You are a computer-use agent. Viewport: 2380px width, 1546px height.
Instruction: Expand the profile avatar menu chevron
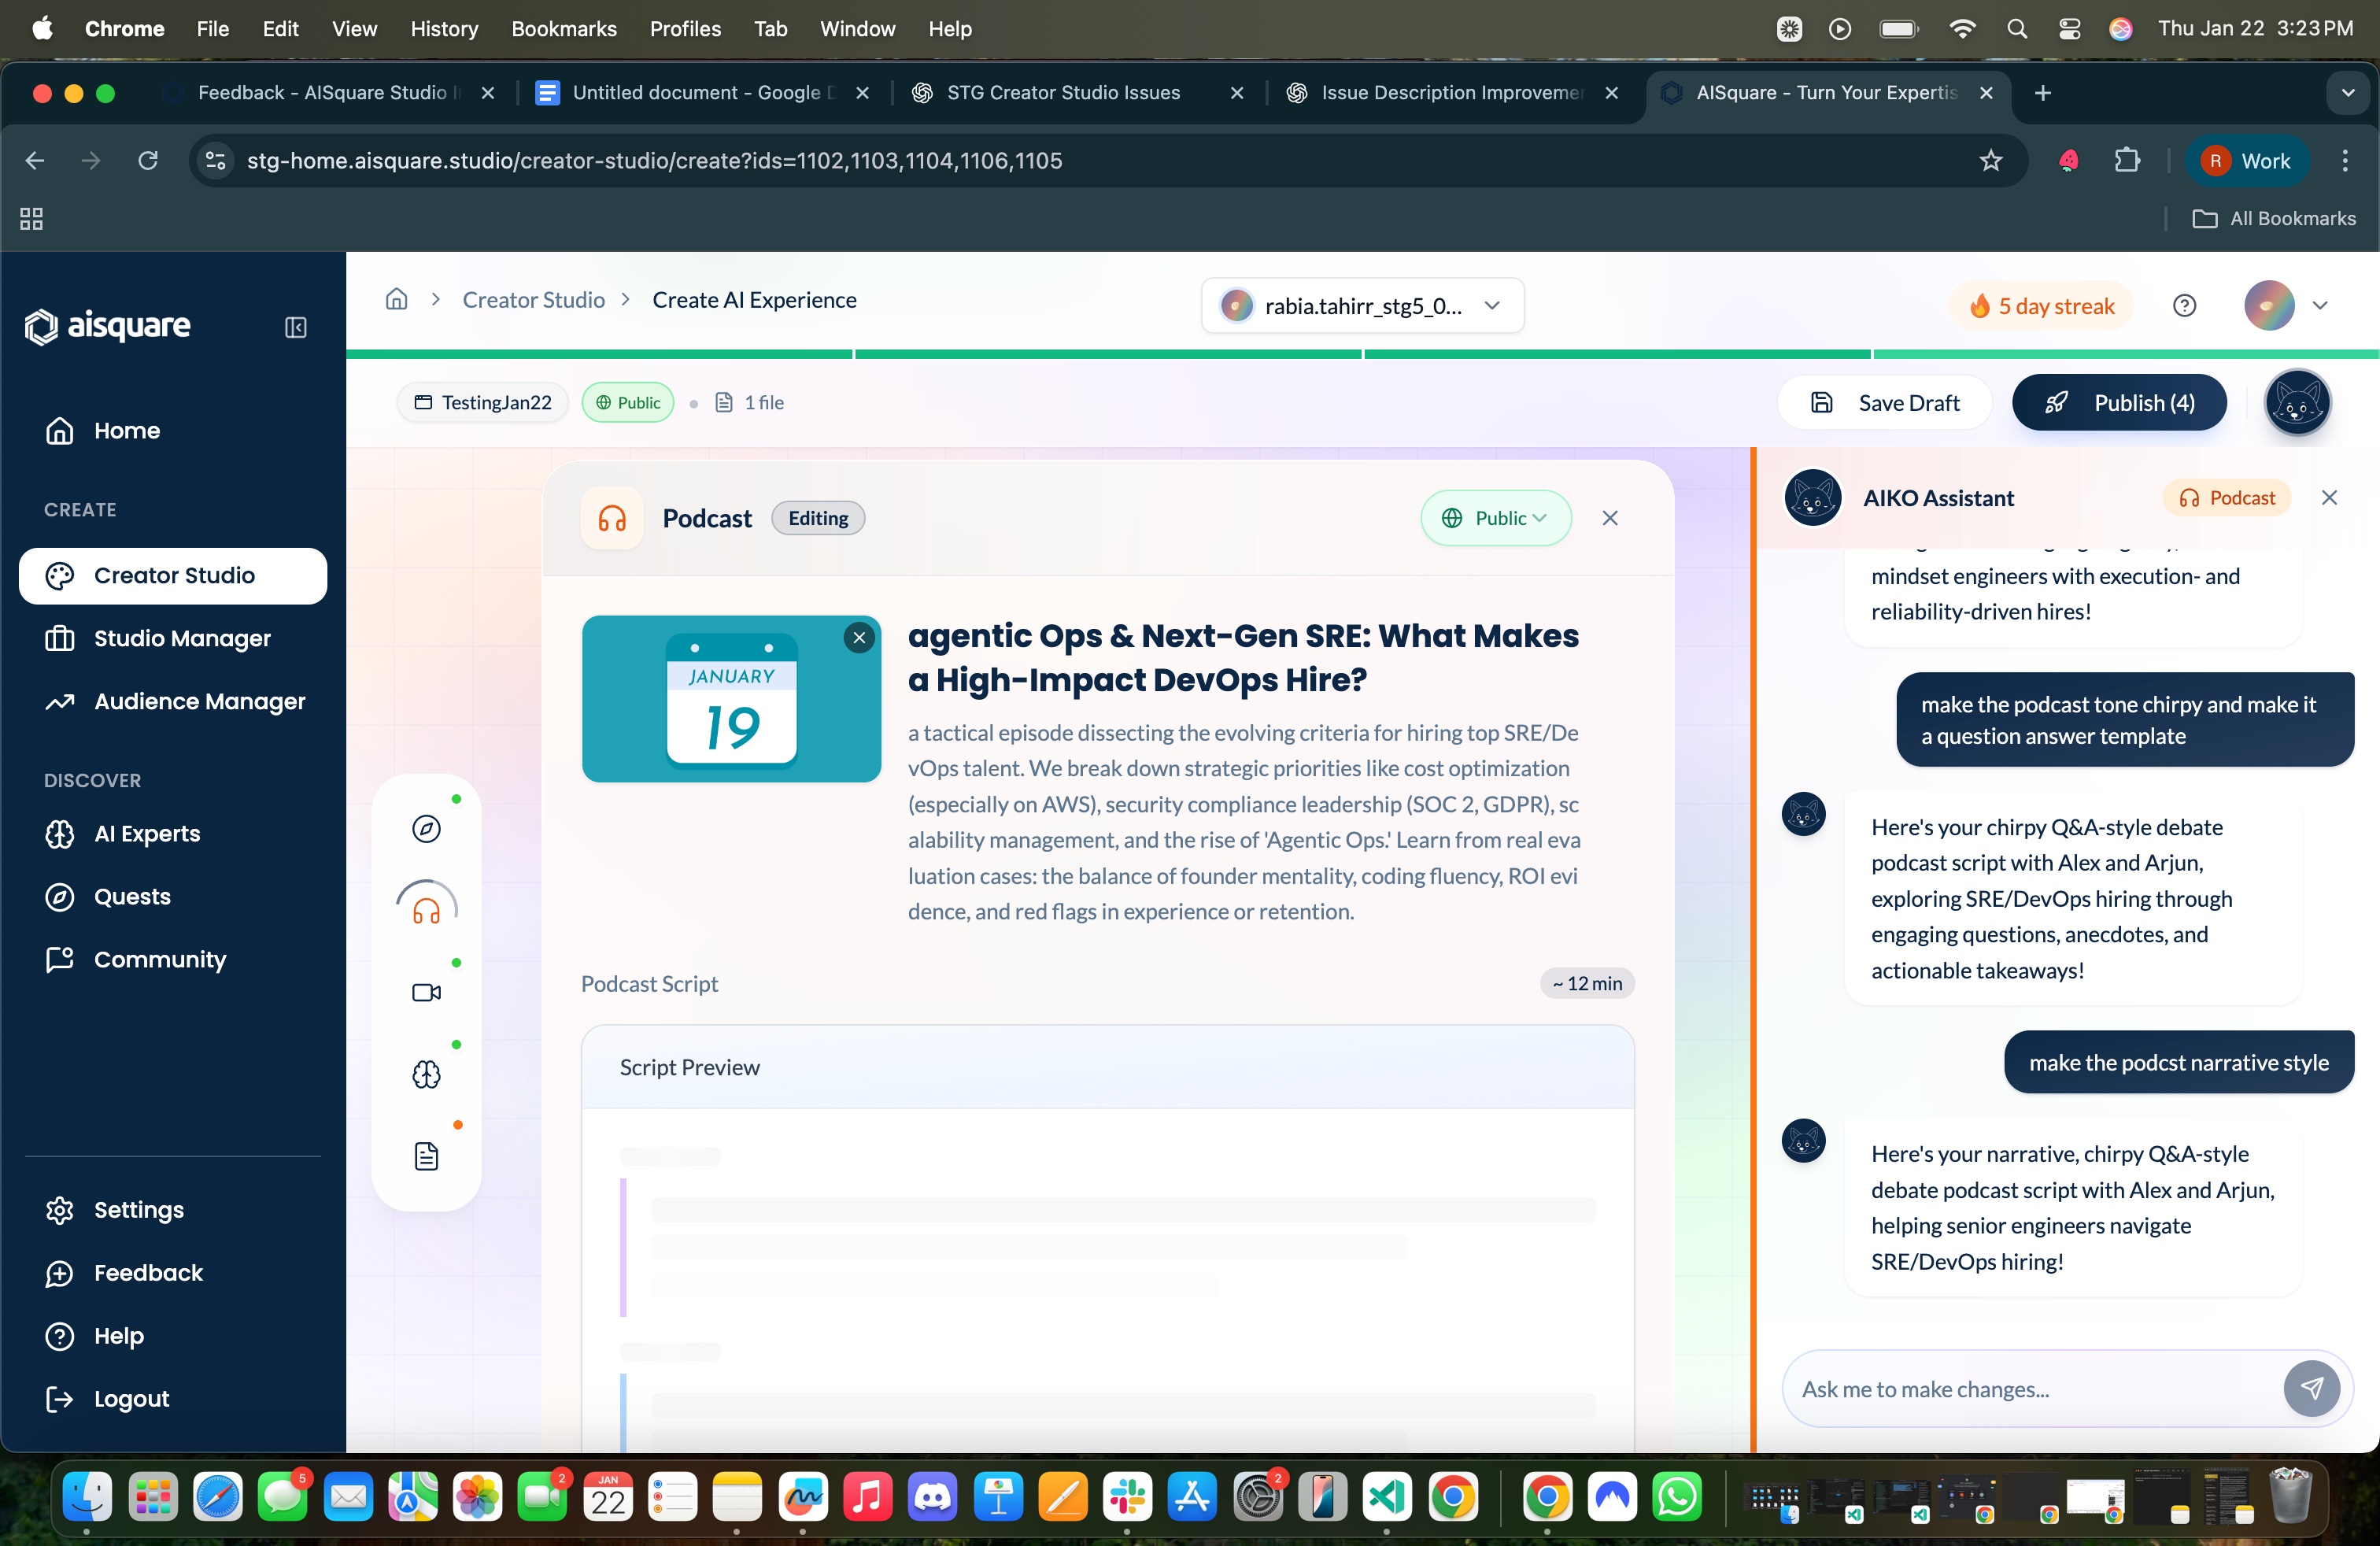2320,306
